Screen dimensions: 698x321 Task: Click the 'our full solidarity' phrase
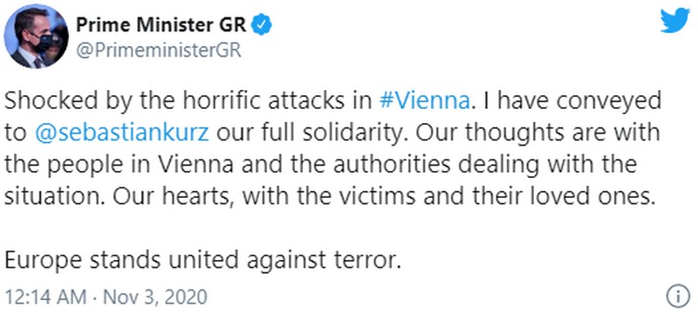click(x=309, y=133)
